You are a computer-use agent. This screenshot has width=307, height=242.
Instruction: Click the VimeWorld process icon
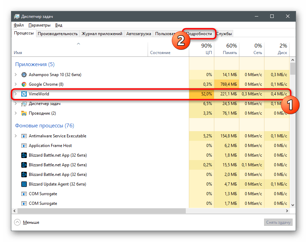point(24,94)
